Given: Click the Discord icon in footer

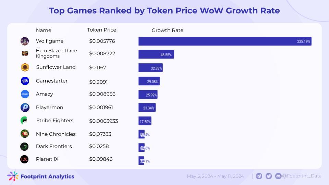Looking at the screenshot, I should [278, 176].
